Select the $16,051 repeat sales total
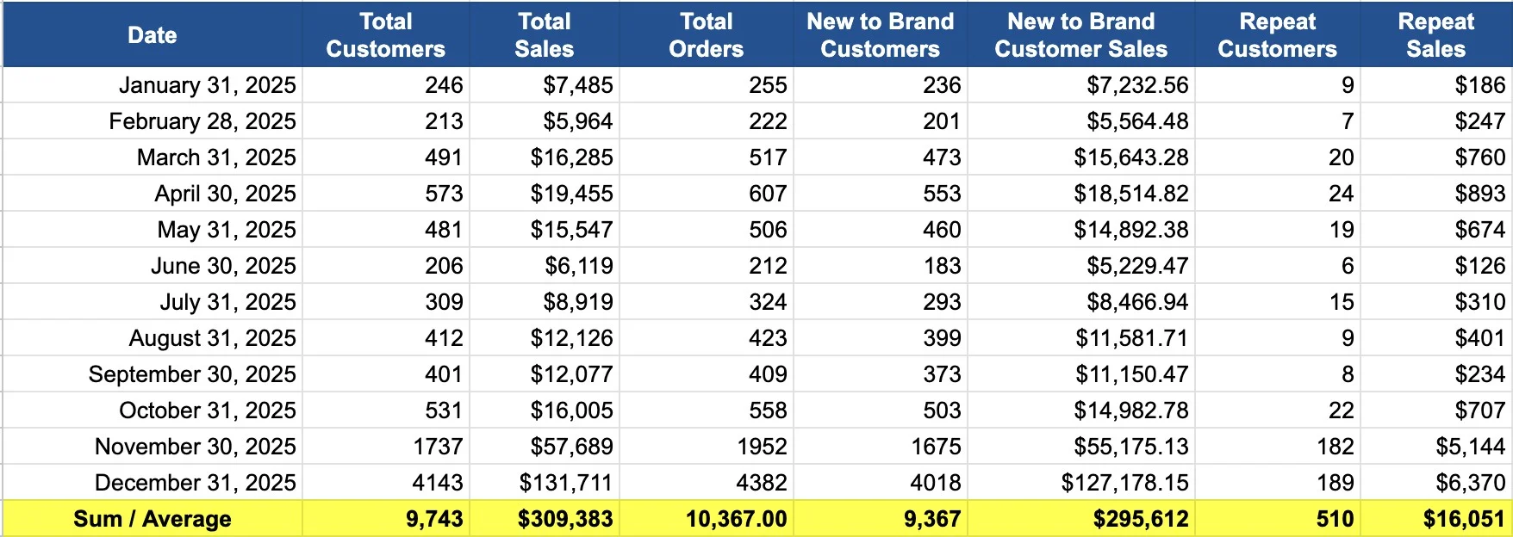The image size is (1513, 537). tap(1463, 519)
